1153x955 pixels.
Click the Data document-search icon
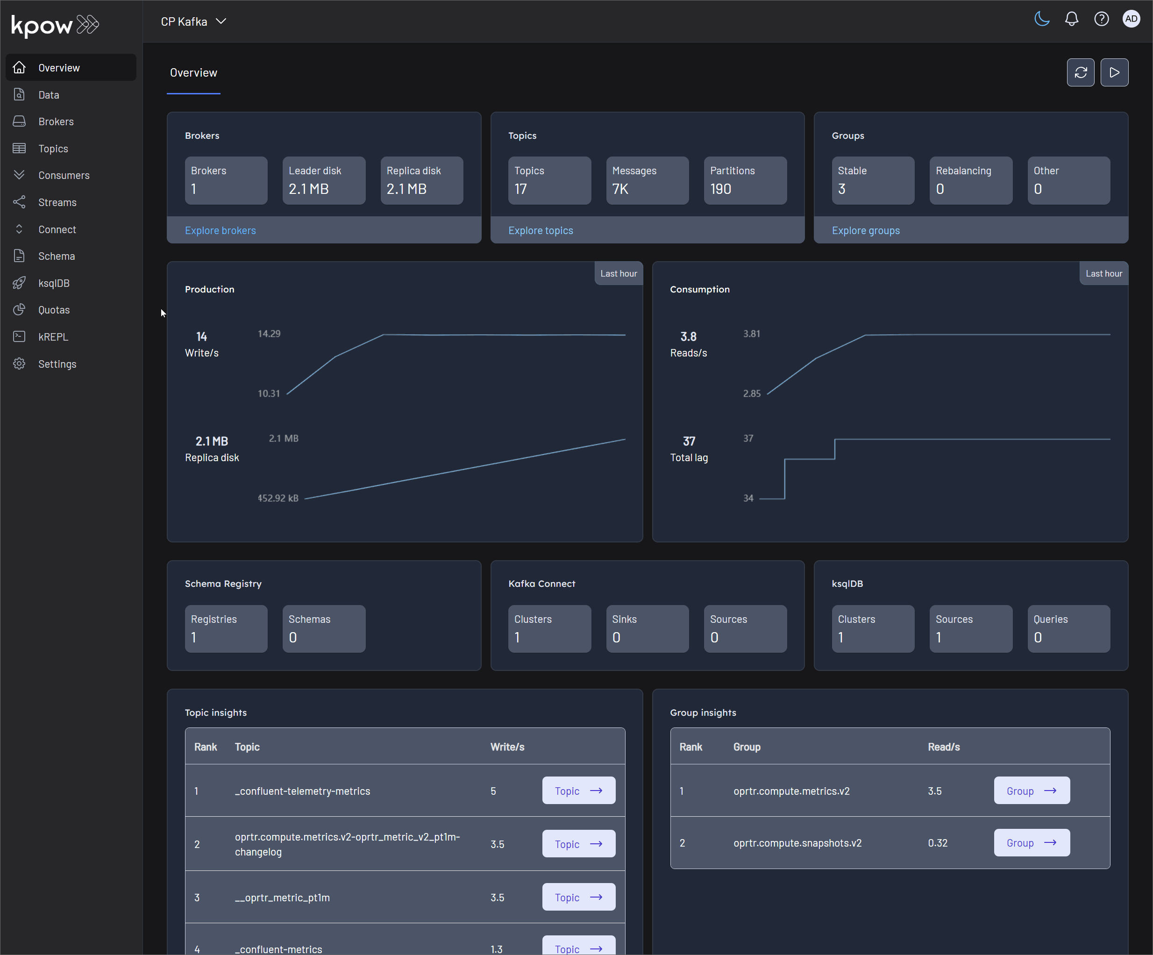click(19, 94)
